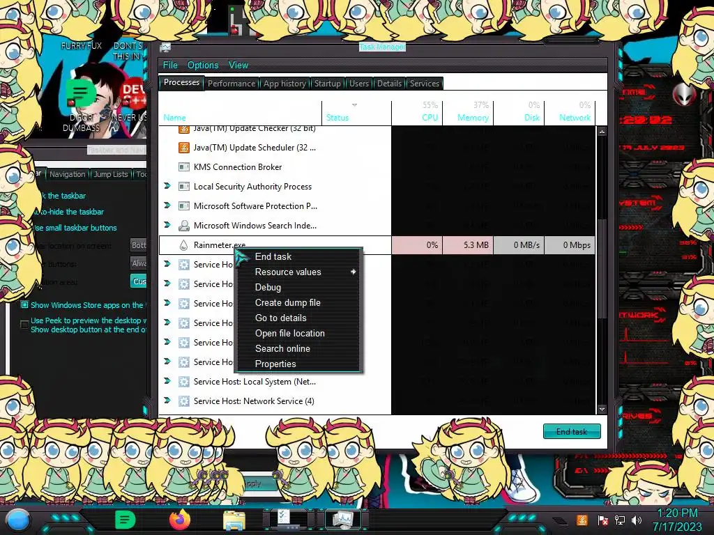The width and height of the screenshot is (714, 535).
Task: Switch to the Performance tab
Action: tap(231, 84)
